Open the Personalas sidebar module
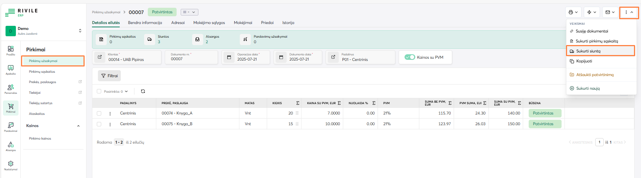 click(11, 89)
